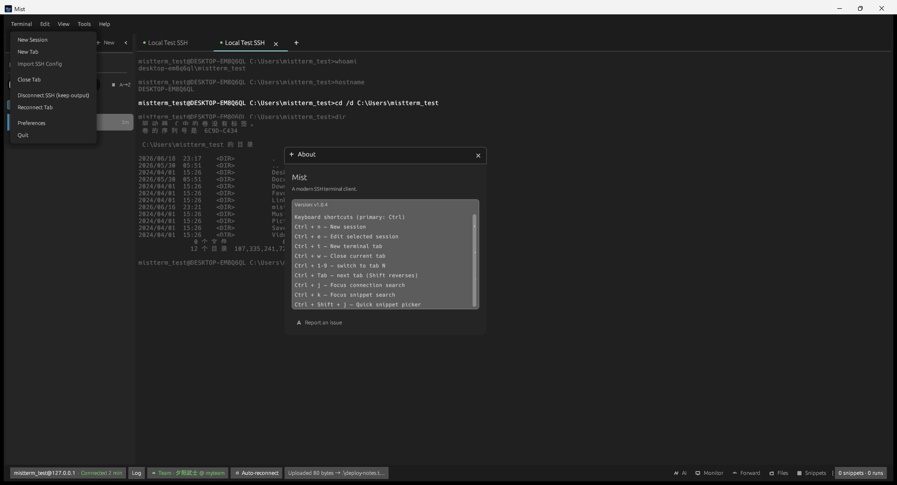
Task: Open the Log button
Action: (136, 473)
